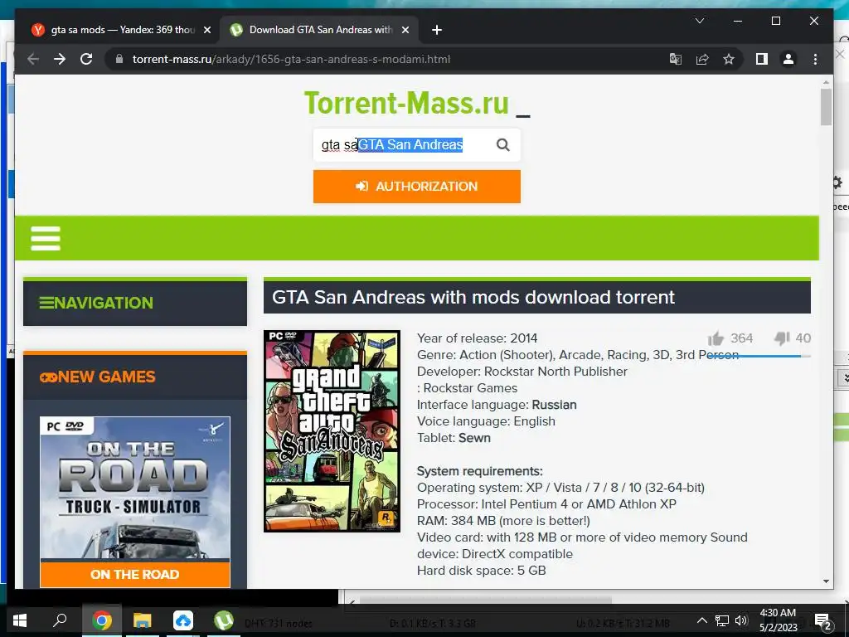Click the page vertical scrollbar thumb

point(826,107)
